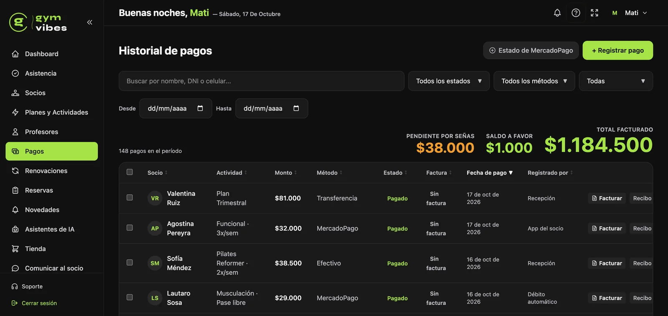This screenshot has height=316, width=668.
Task: Expand the Mati user account menu
Action: coord(629,13)
